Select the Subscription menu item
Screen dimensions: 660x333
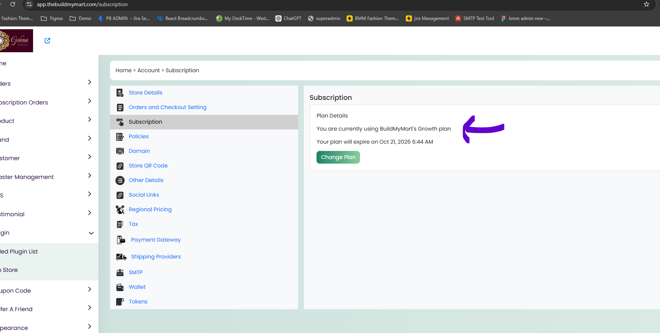pyautogui.click(x=204, y=122)
